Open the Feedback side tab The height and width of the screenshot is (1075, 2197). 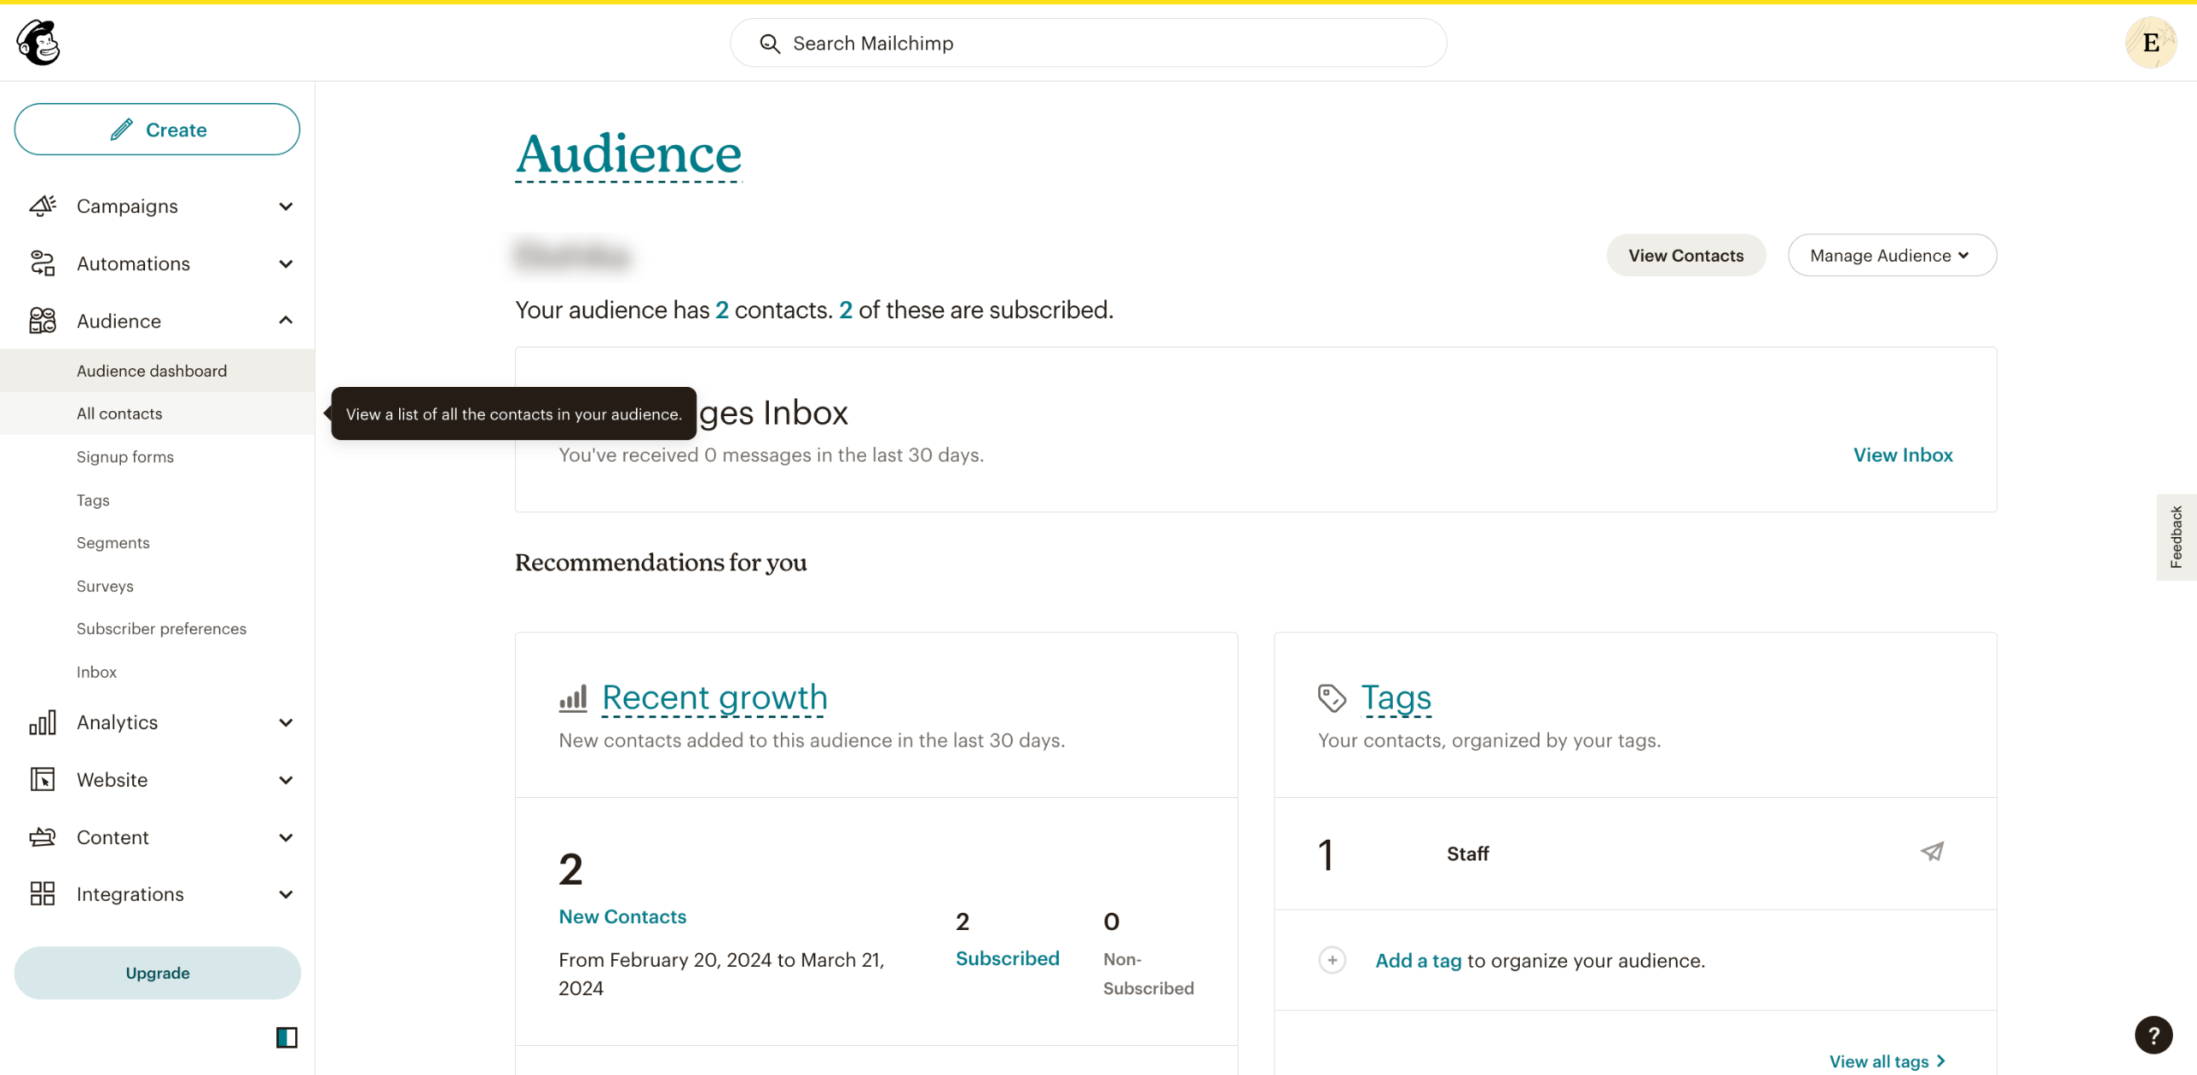point(2176,537)
